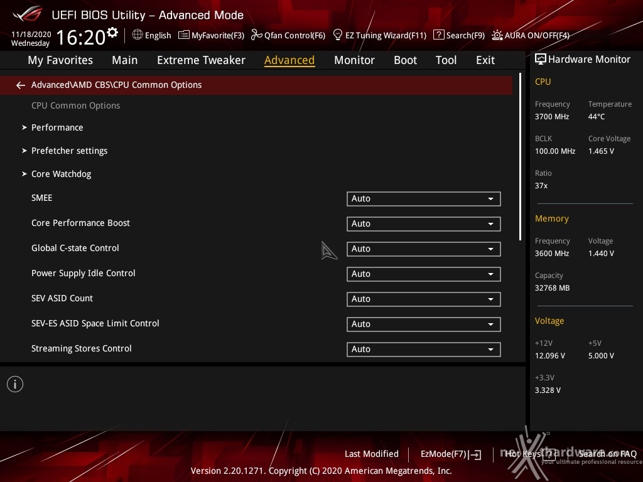Click BCLK value 100.00 MHz
The height and width of the screenshot is (482, 643).
[555, 151]
